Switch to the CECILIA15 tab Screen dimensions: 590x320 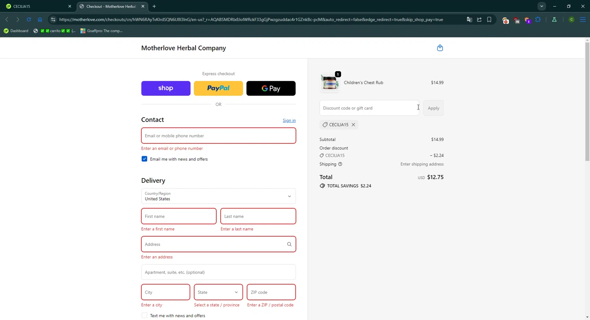pos(38,6)
